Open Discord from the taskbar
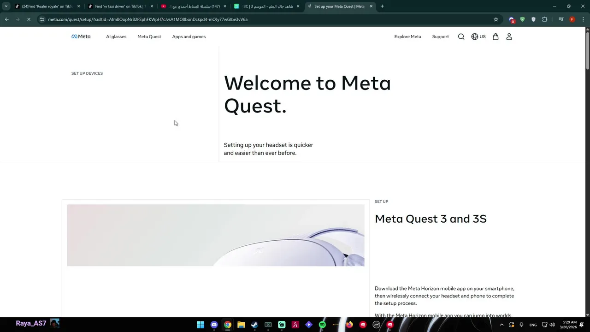This screenshot has width=590, height=332. (x=214, y=325)
